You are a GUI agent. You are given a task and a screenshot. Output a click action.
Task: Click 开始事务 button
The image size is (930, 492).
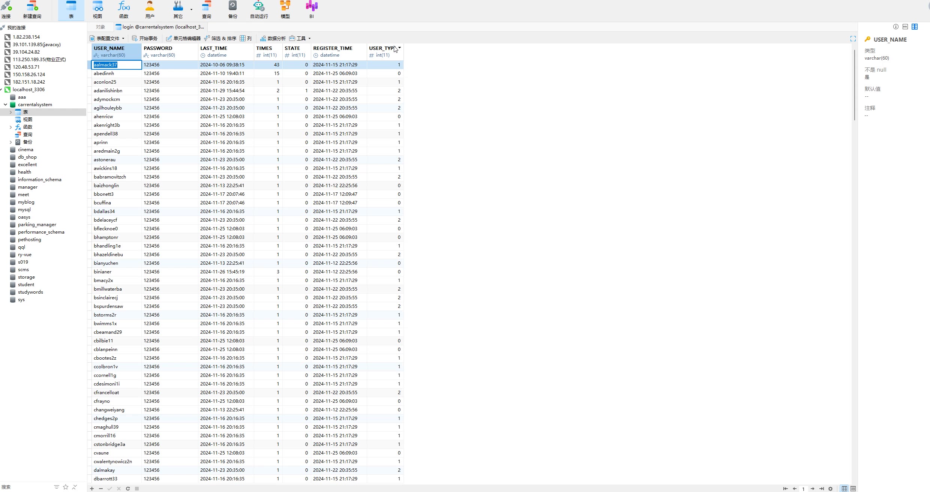[145, 38]
